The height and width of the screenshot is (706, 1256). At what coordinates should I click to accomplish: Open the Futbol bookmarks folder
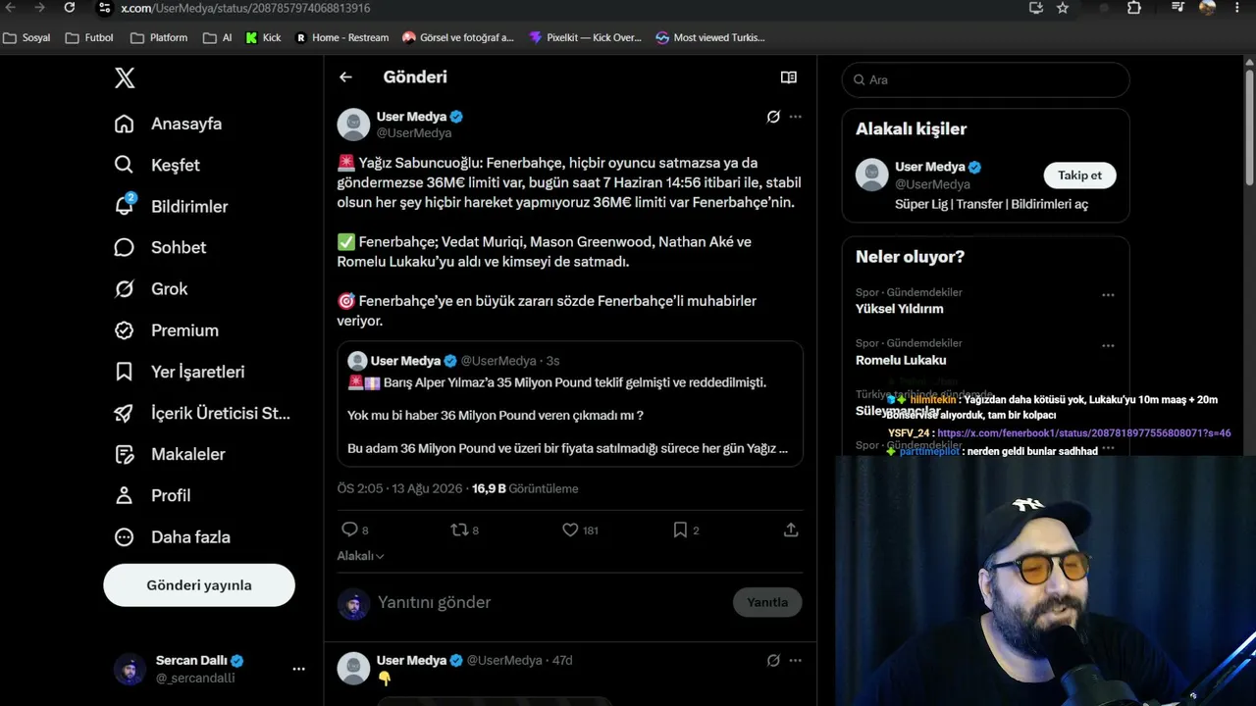(x=89, y=37)
